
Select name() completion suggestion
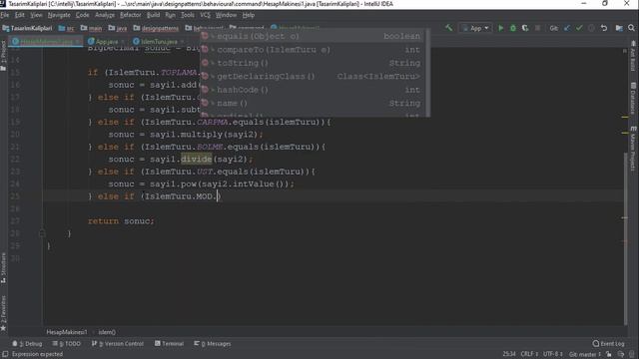[313, 103]
